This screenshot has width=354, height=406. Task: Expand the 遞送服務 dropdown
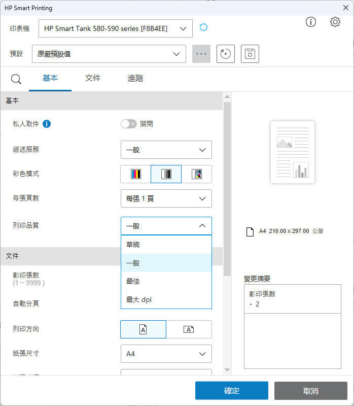coord(166,150)
